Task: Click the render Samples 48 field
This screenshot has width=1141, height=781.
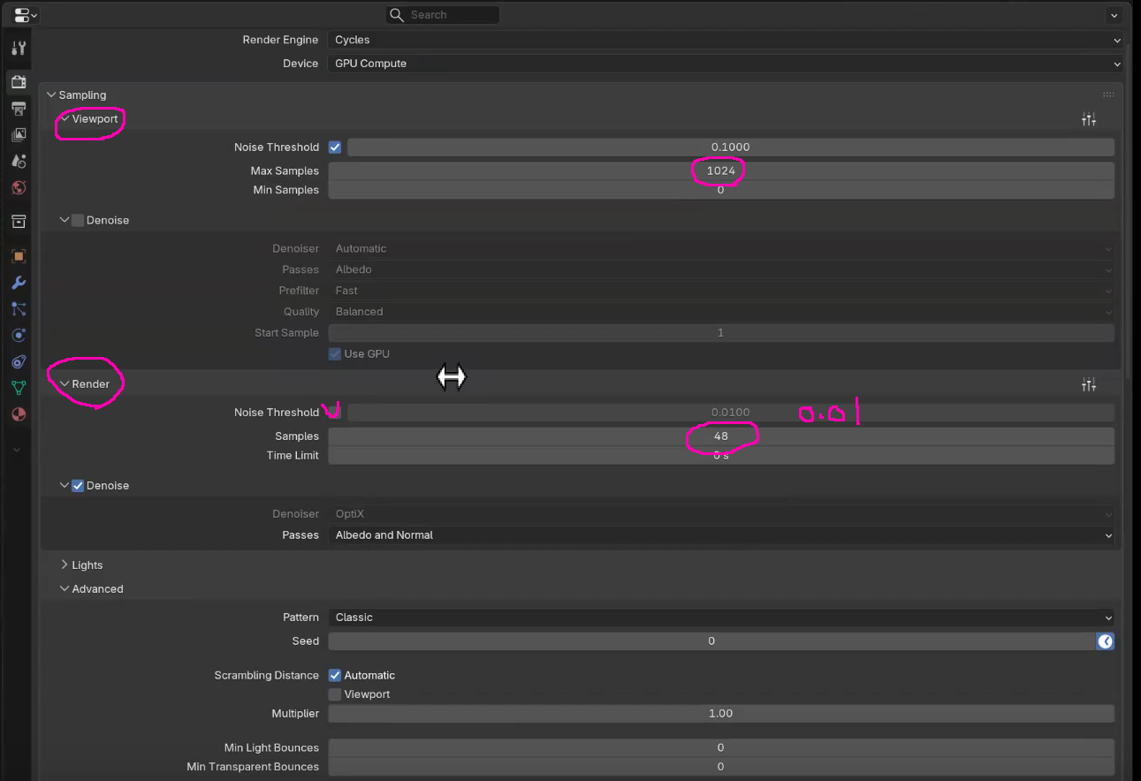Action: click(721, 436)
